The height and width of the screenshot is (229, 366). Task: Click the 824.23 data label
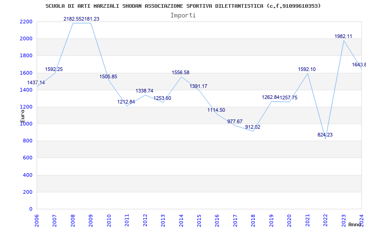(325, 135)
